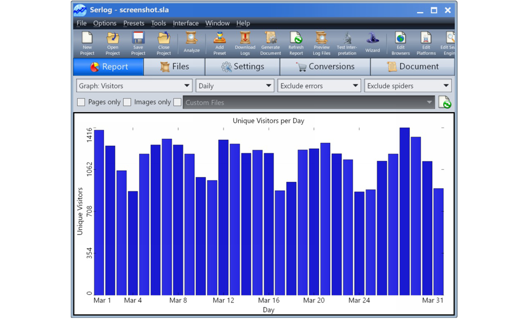Run the Analyze tool
The image size is (532, 319).
pyautogui.click(x=192, y=43)
